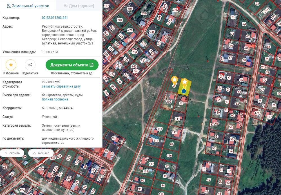Image resolution: width=281 pixels, height=195 pixels.
Task: Click the left star marker beside highlighted parcel
Action: tap(175, 79)
